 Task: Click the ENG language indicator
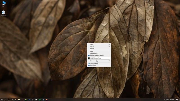point(168,100)
